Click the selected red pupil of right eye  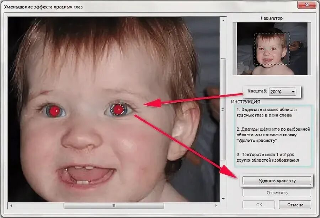118,110
